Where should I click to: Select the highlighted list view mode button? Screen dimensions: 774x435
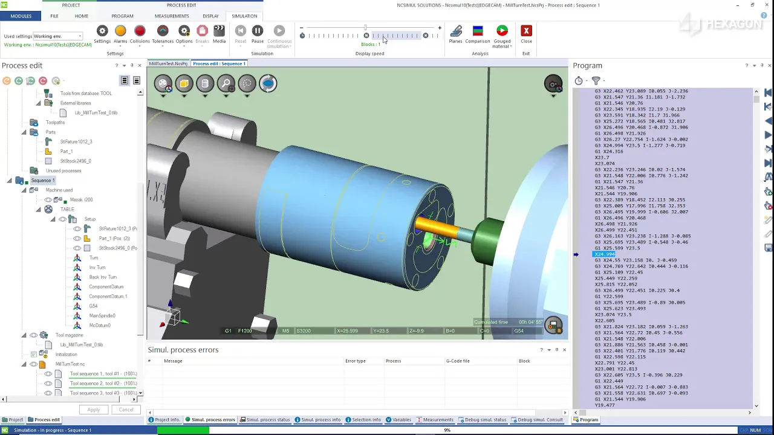tap(125, 81)
